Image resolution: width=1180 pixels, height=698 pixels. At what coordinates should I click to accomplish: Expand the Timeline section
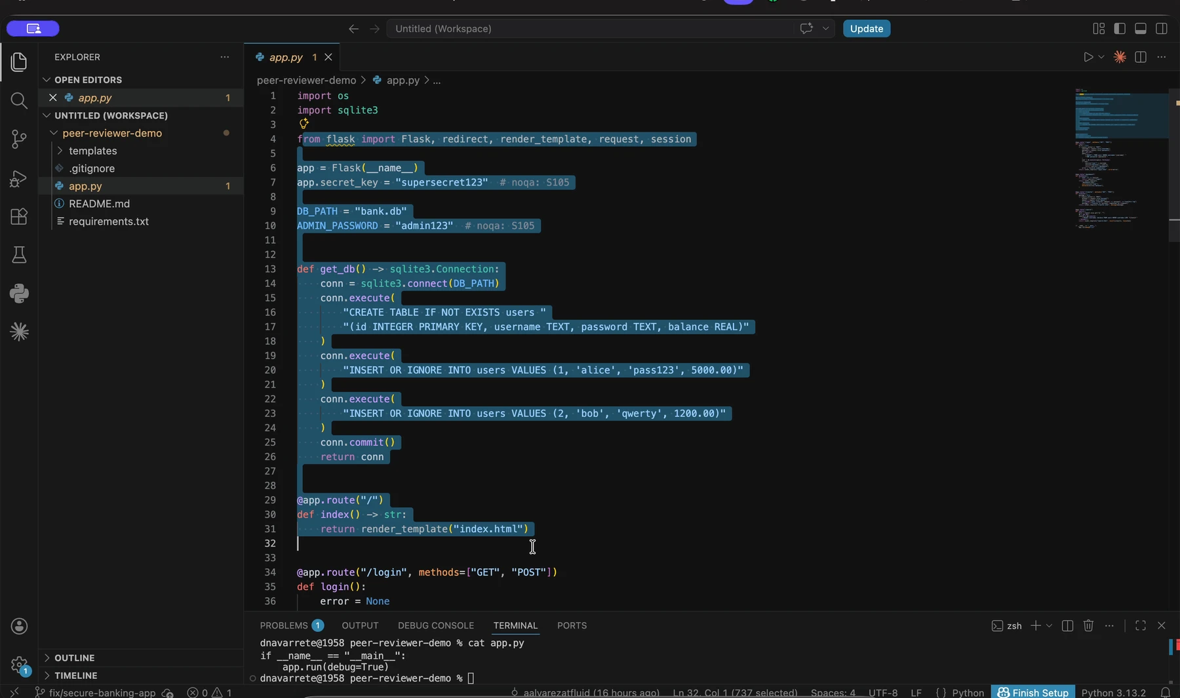tap(47, 675)
